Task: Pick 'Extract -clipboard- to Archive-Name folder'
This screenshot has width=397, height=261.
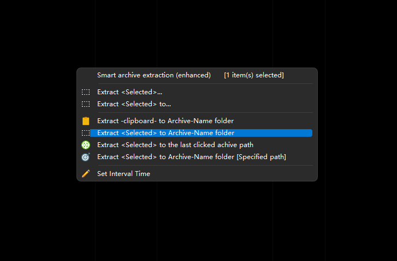Action: click(165, 121)
